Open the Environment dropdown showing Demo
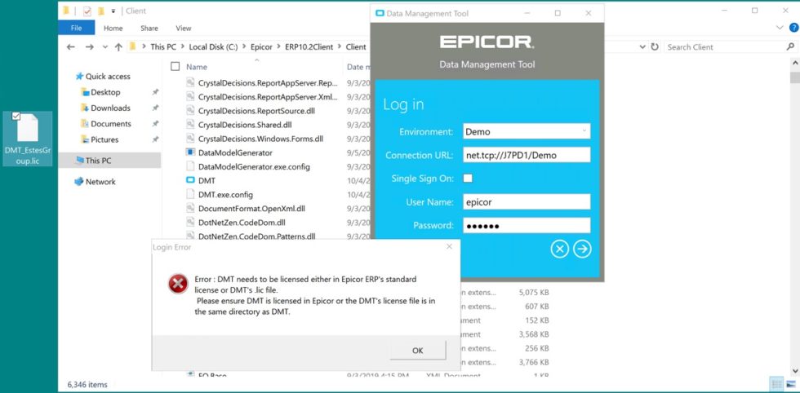 pyautogui.click(x=527, y=131)
